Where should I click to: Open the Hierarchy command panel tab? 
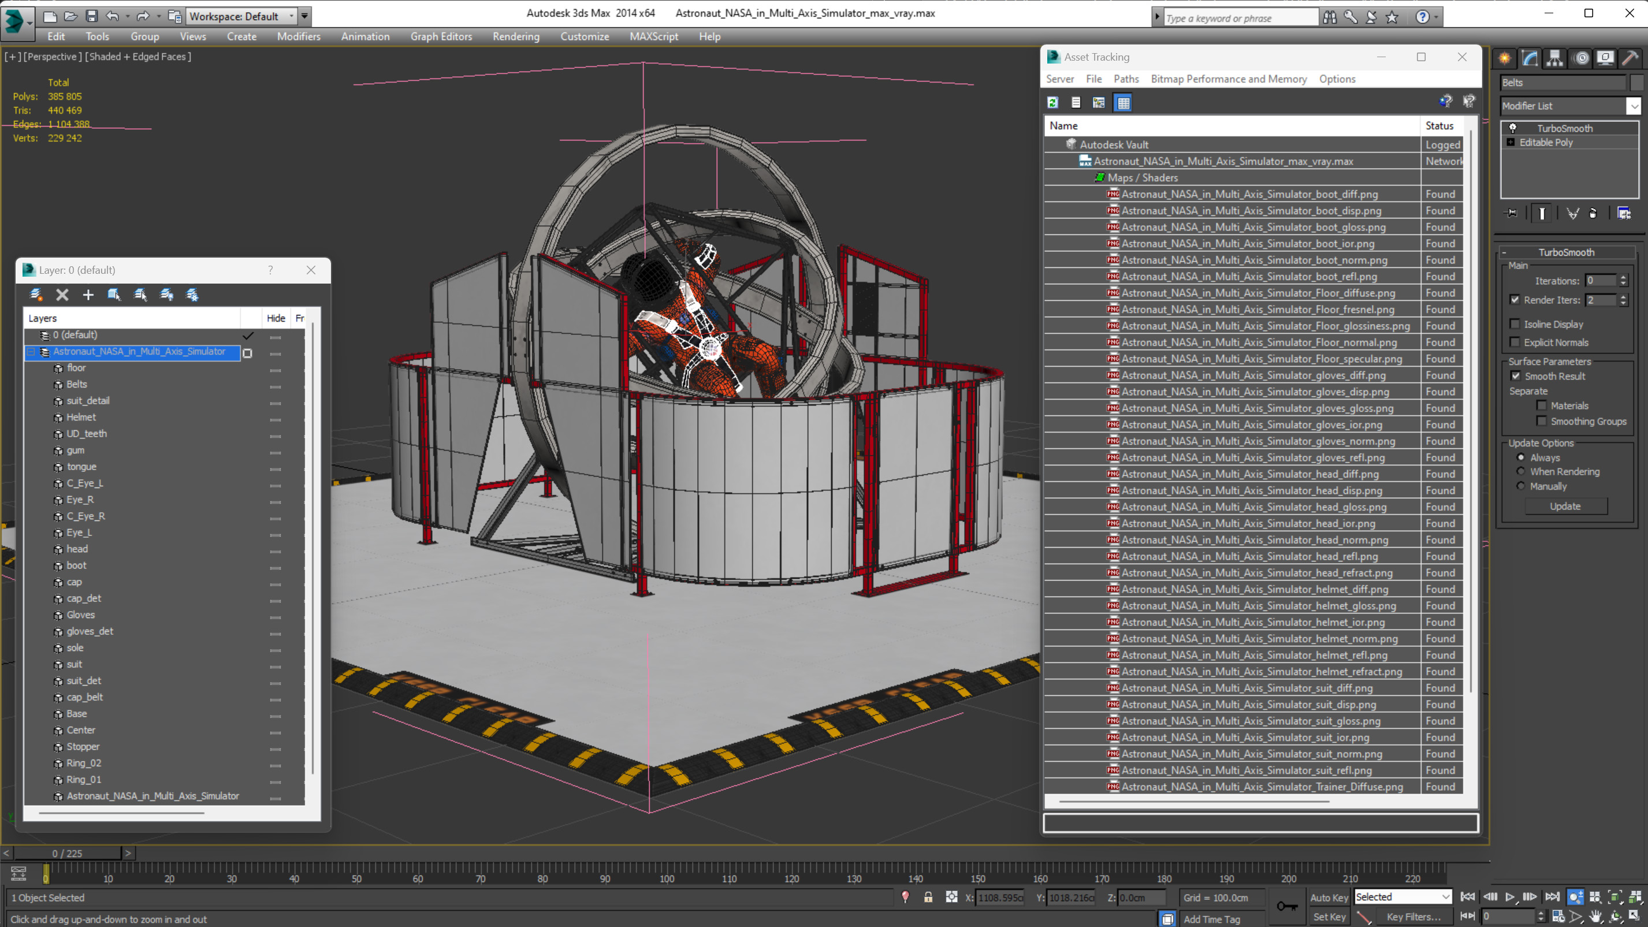pyautogui.click(x=1554, y=58)
